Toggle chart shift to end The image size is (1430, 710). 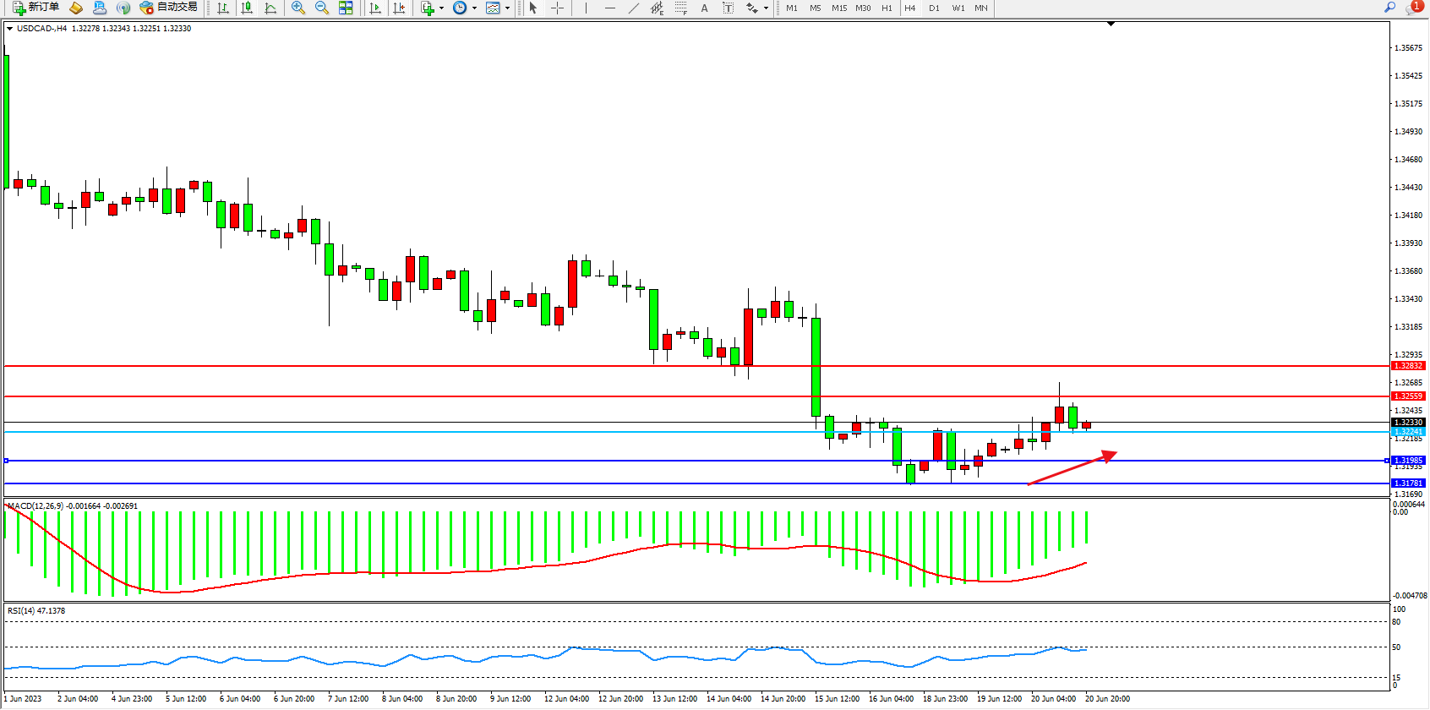pos(399,8)
